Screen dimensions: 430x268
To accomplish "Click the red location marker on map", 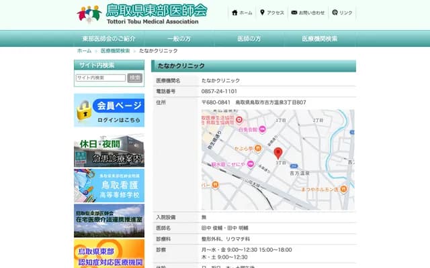I will click(x=278, y=153).
